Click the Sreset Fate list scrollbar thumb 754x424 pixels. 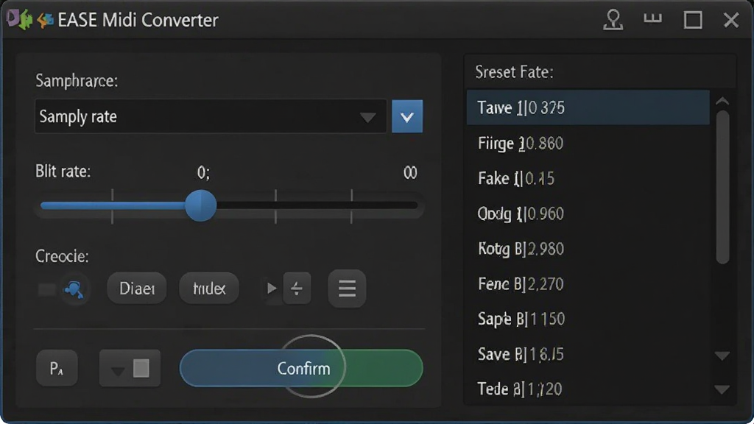pyautogui.click(x=722, y=187)
